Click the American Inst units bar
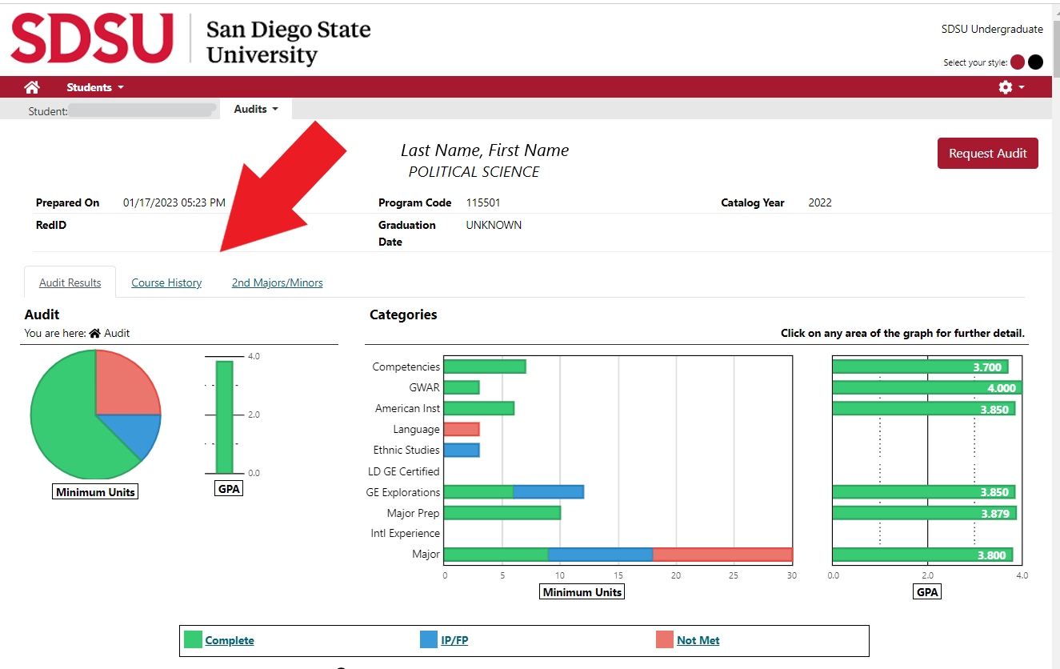The width and height of the screenshot is (1060, 669). (x=479, y=408)
